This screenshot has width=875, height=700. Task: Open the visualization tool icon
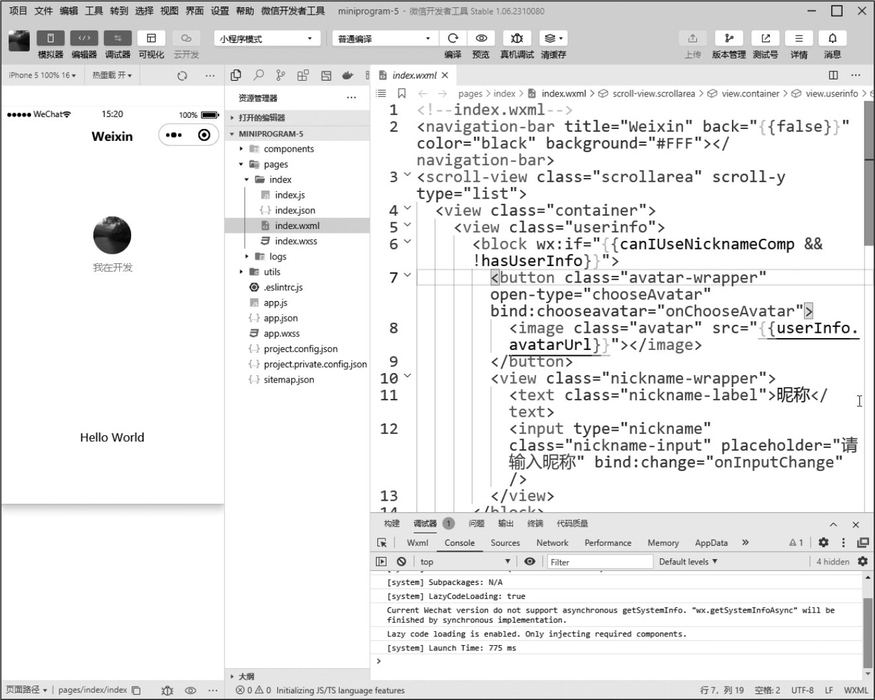pos(152,38)
